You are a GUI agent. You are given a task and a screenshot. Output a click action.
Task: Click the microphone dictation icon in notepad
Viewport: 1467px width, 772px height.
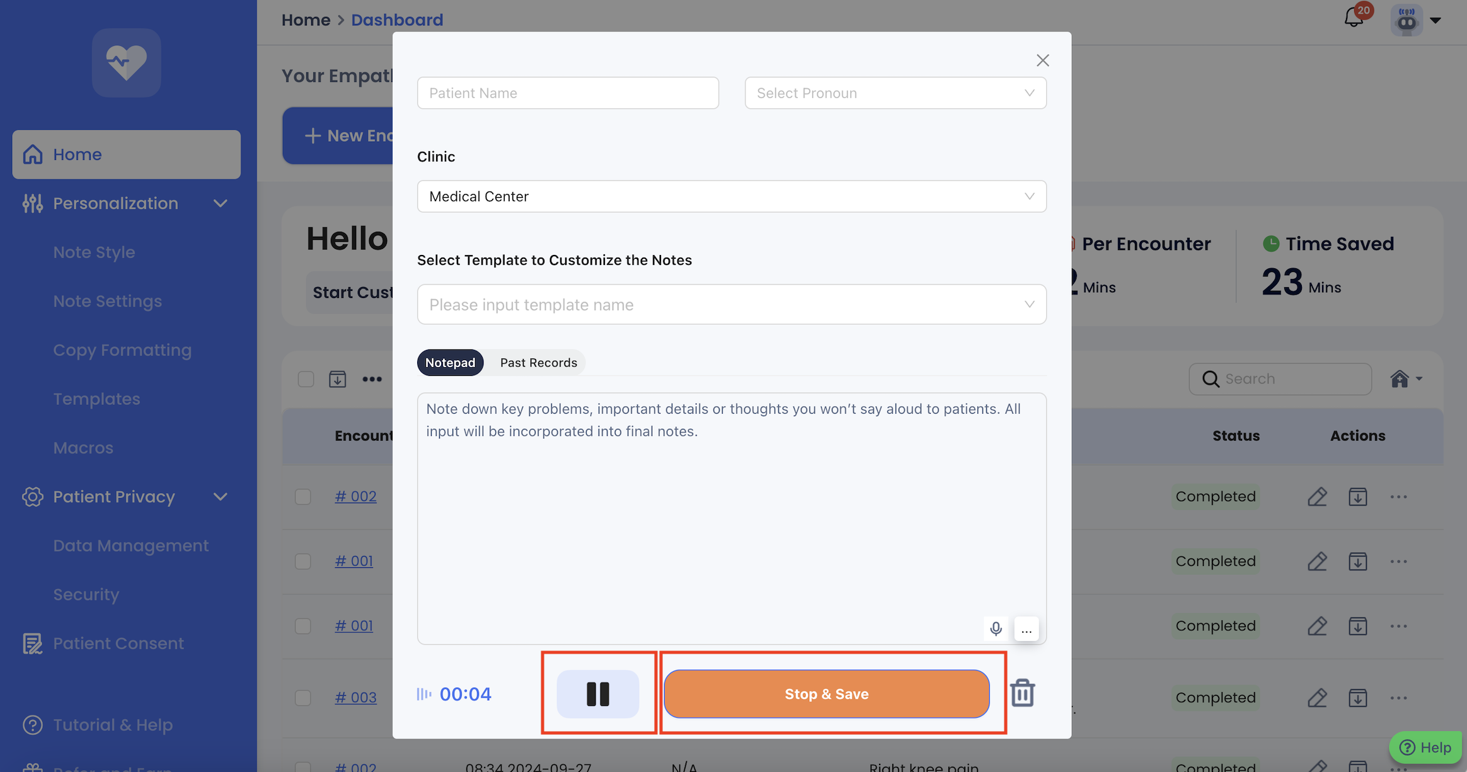pyautogui.click(x=996, y=628)
